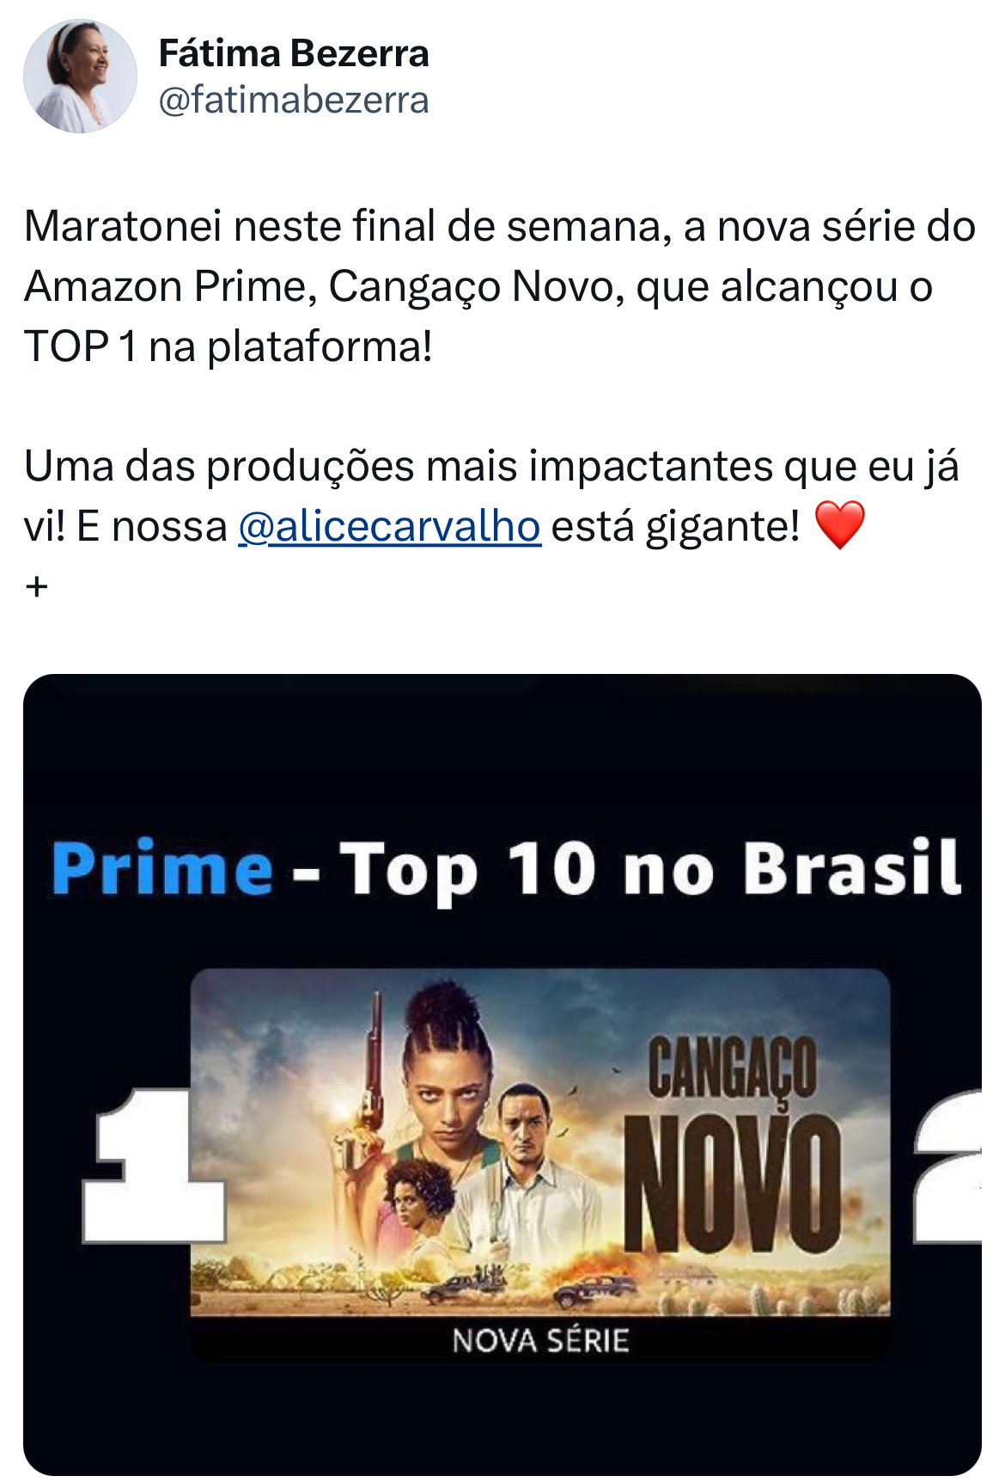Click the plus sign below the tweet

[x=37, y=587]
